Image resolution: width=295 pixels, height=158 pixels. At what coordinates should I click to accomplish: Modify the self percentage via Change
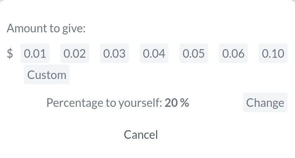265,102
